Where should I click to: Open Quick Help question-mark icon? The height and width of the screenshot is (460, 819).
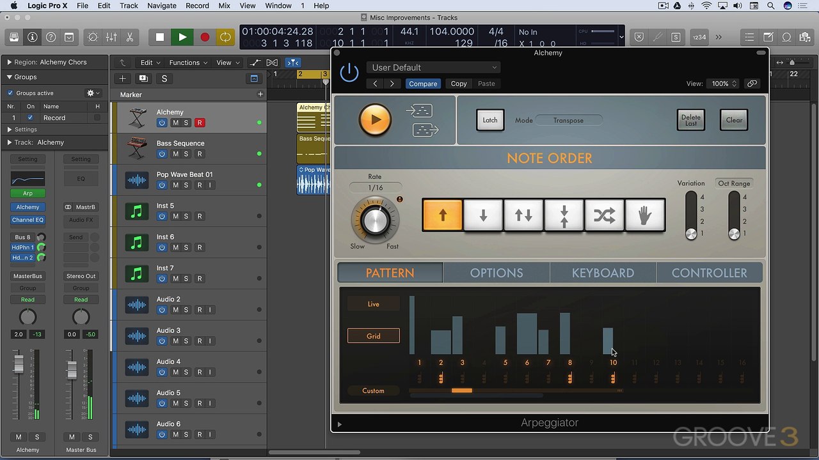tap(51, 37)
